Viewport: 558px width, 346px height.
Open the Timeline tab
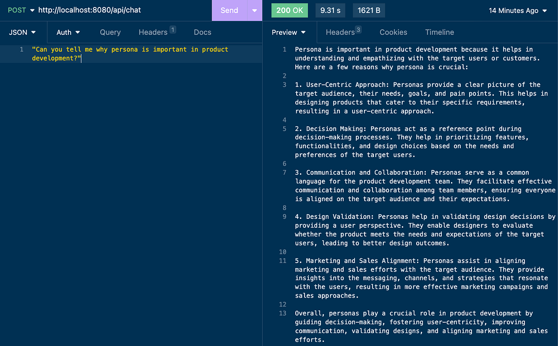click(439, 32)
